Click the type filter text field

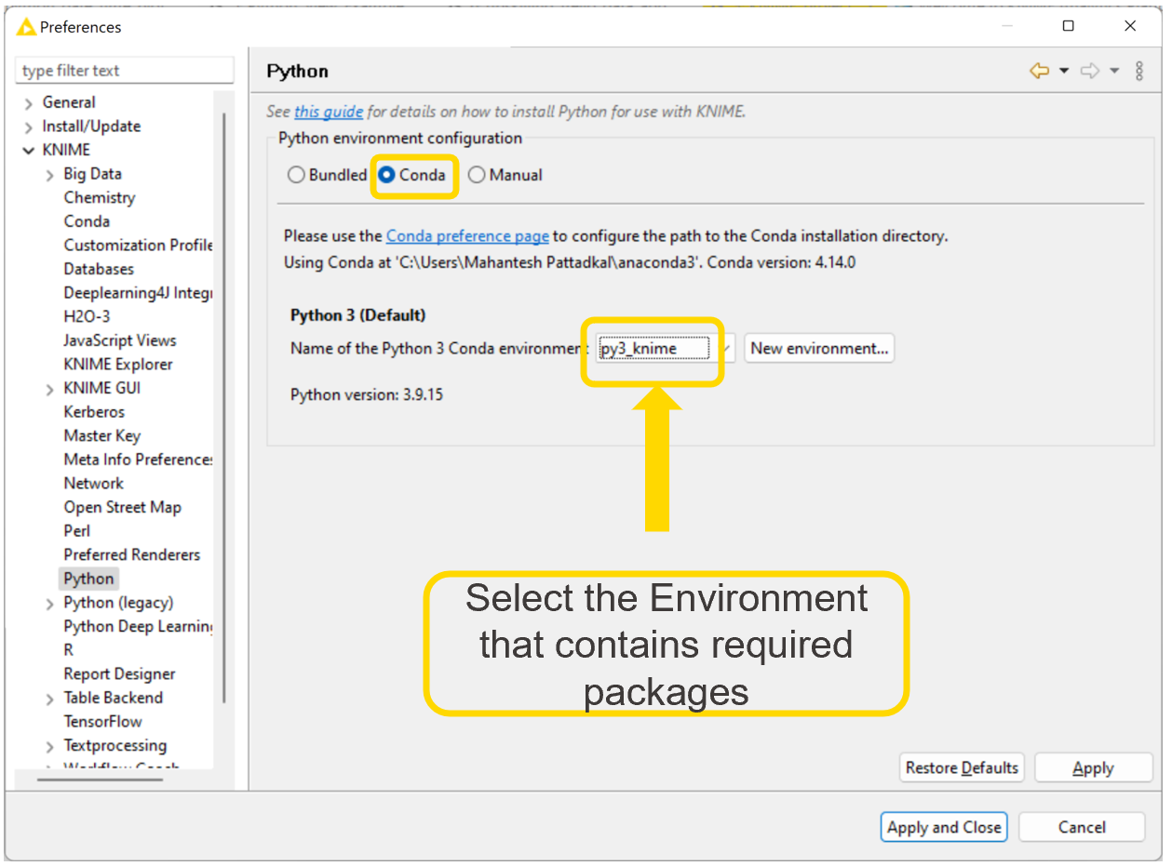tap(125, 71)
